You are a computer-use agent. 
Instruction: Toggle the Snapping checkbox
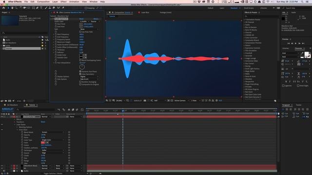tap(86, 8)
